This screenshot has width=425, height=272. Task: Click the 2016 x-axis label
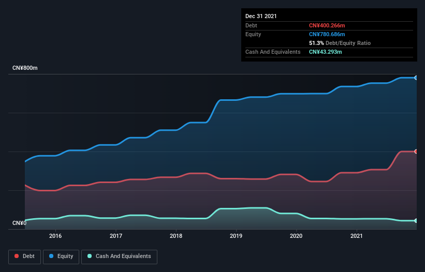point(55,236)
